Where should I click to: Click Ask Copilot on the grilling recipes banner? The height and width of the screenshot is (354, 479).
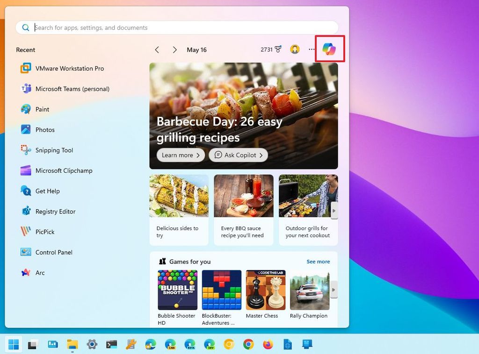point(239,155)
